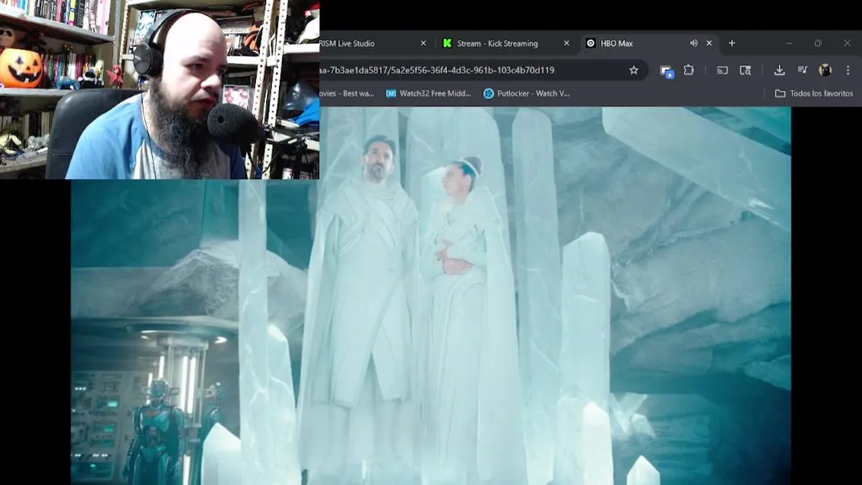This screenshot has height=485, width=862.
Task: Open the media controls icon
Action: pos(802,70)
